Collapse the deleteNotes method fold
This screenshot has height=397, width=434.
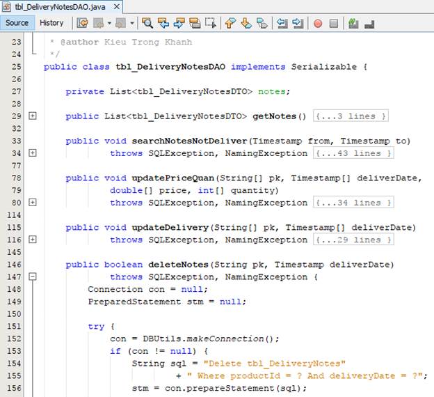[33, 277]
